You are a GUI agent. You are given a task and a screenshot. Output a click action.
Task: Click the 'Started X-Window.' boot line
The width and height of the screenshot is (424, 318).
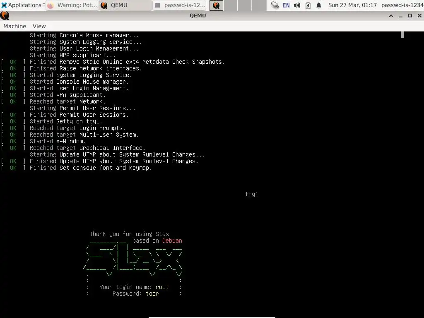coord(58,141)
